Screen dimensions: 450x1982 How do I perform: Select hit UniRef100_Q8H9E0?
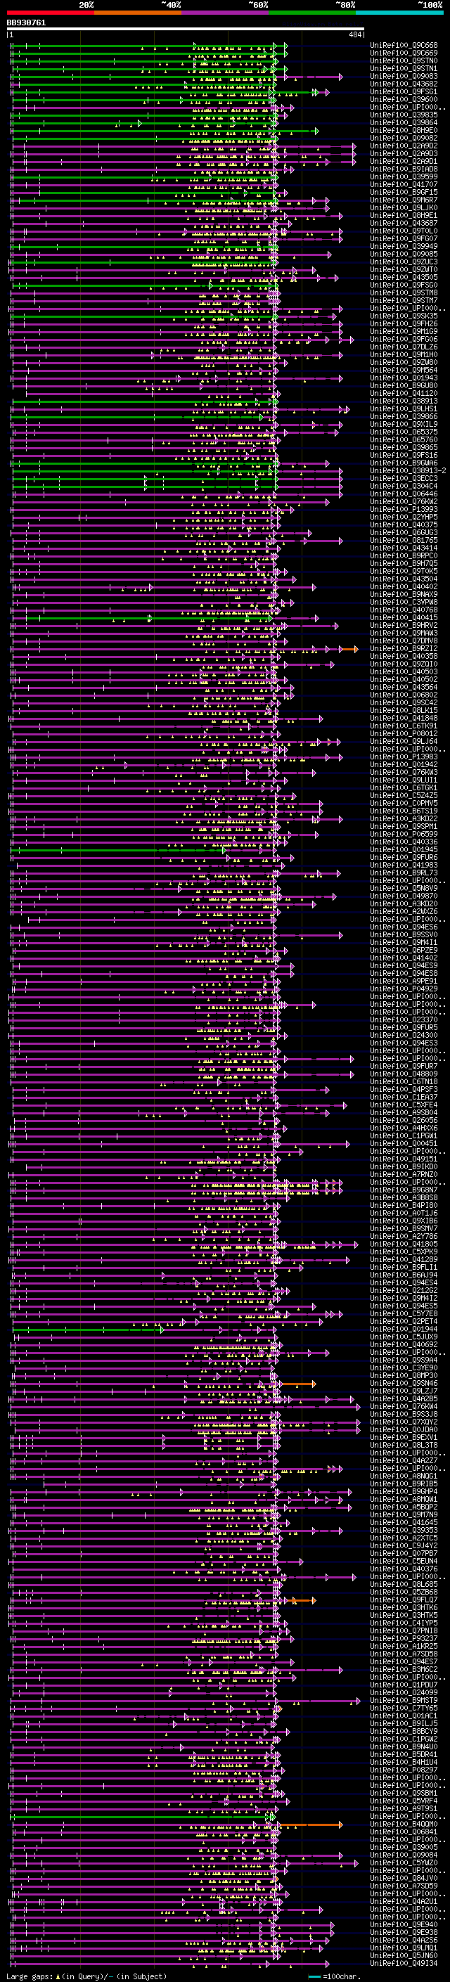pos(404,130)
